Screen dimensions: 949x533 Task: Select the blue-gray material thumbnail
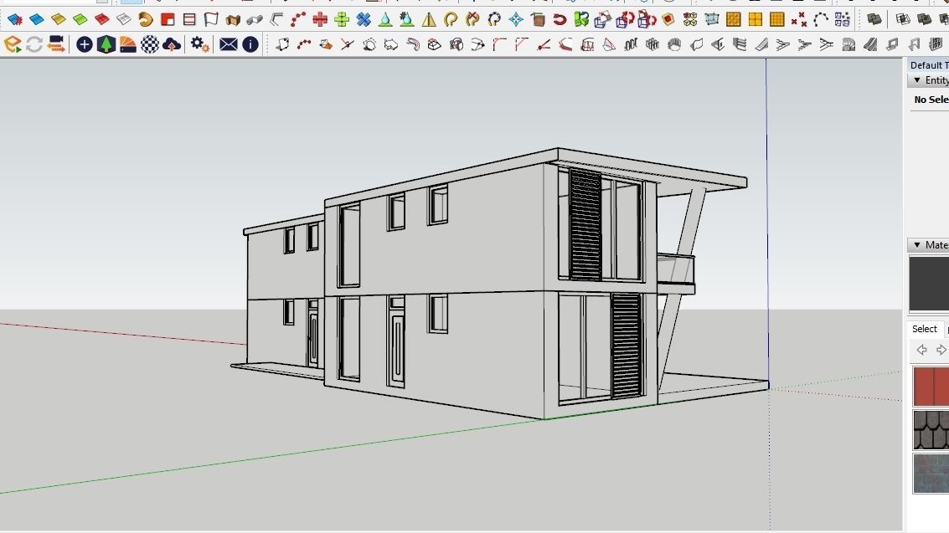[931, 474]
